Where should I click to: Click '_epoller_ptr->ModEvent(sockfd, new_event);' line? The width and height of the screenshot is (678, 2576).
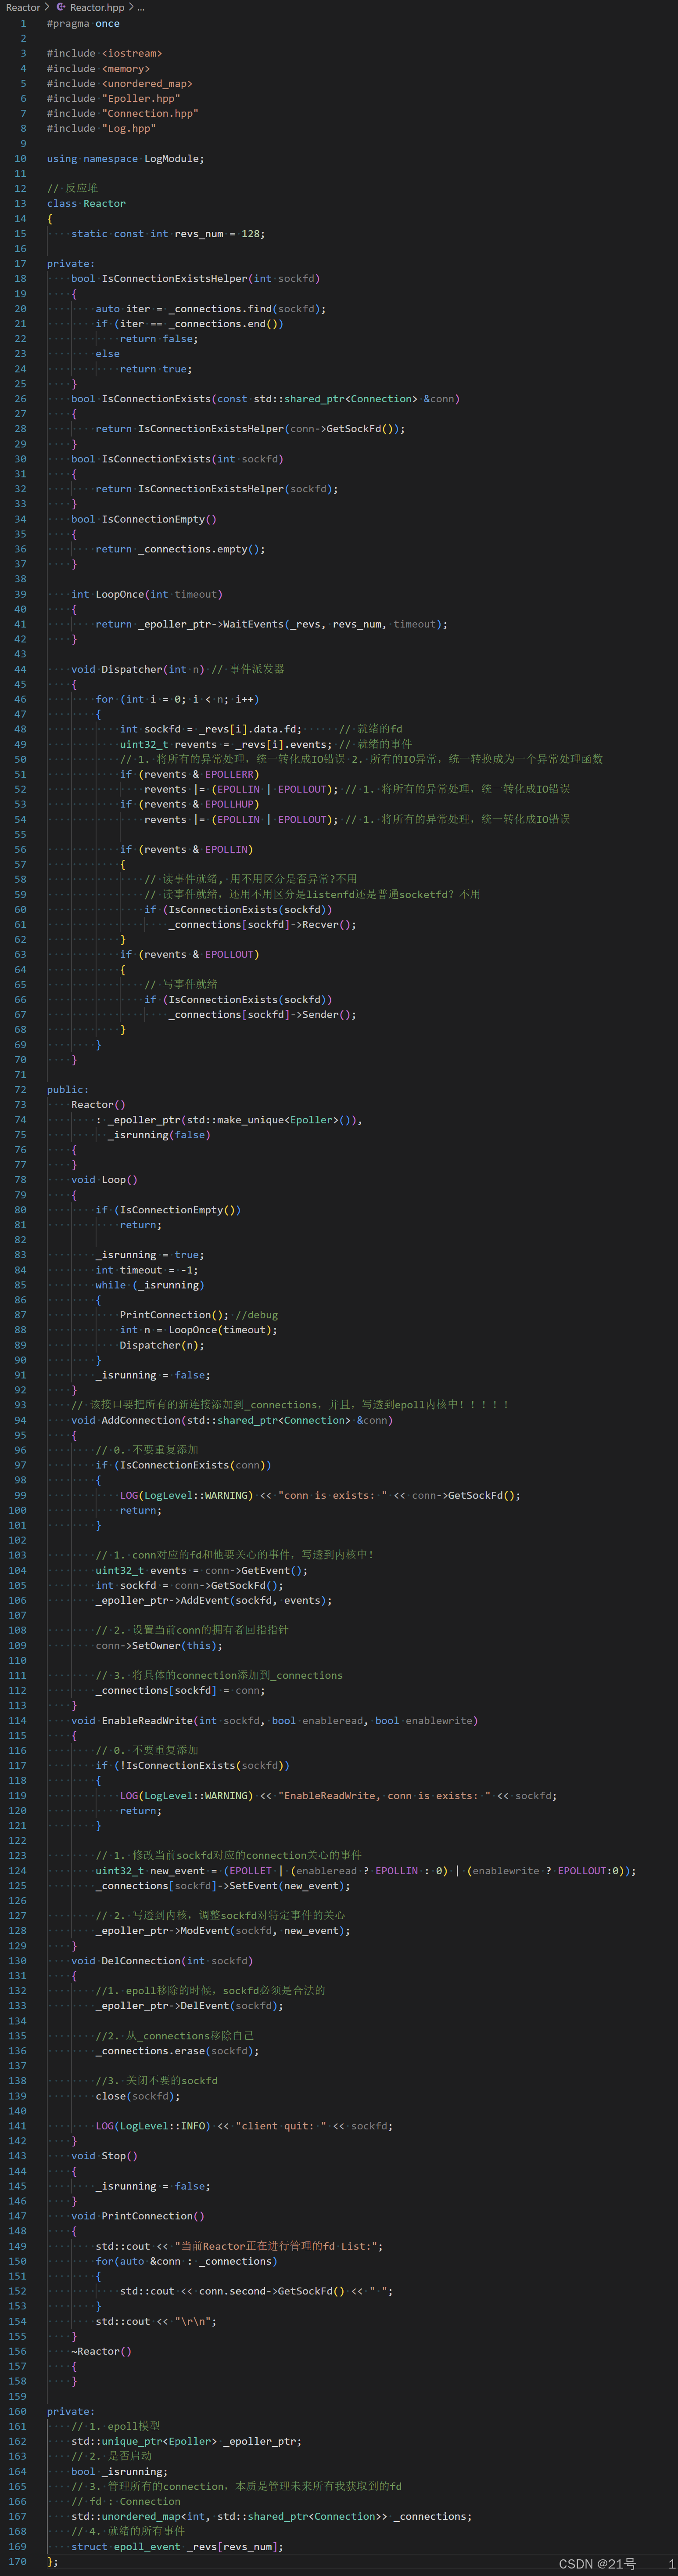(222, 1930)
